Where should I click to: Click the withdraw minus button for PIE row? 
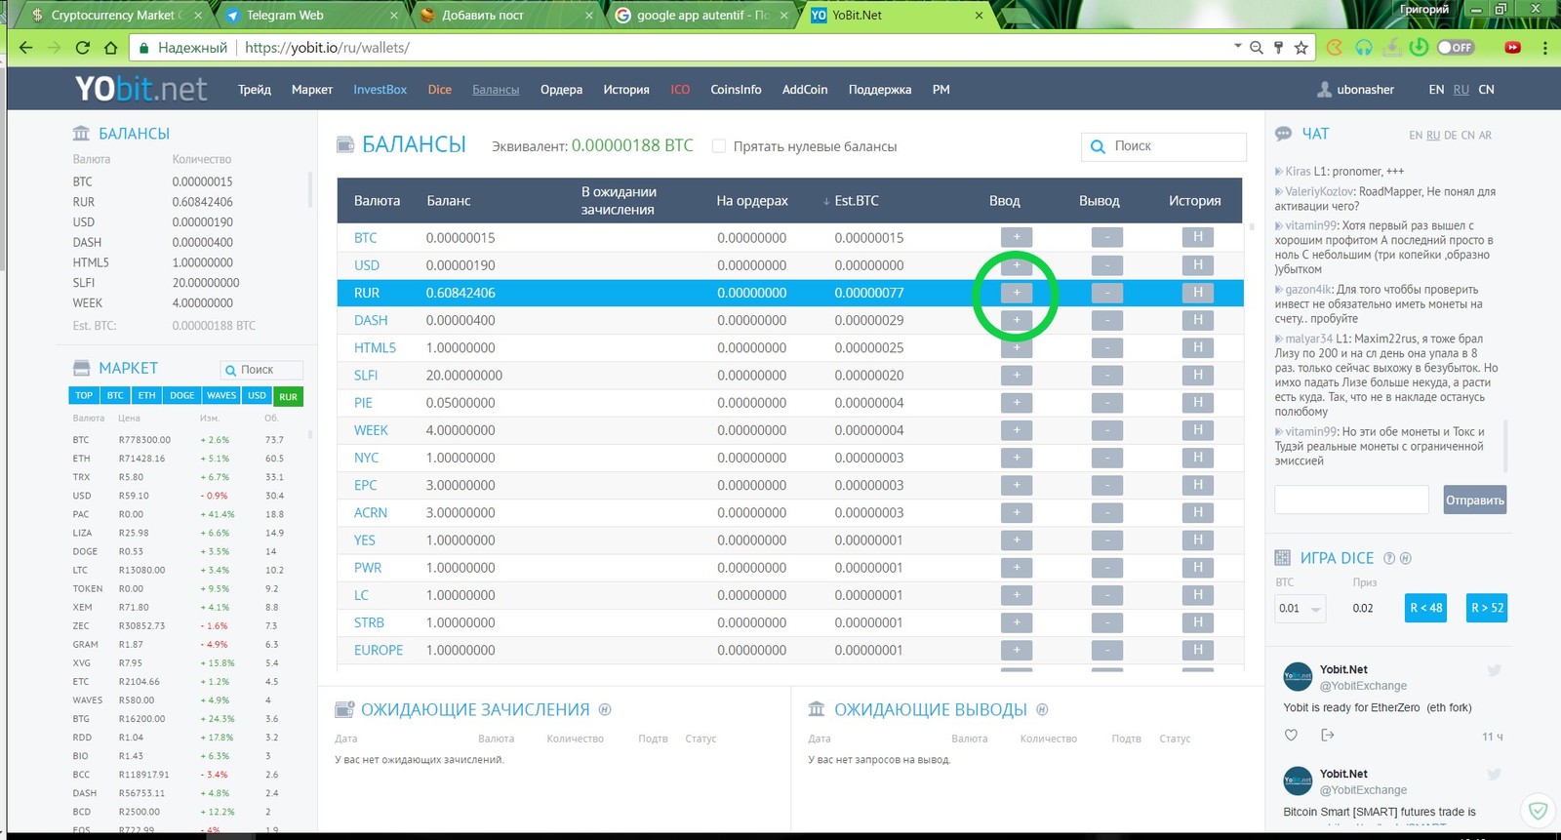coord(1106,402)
